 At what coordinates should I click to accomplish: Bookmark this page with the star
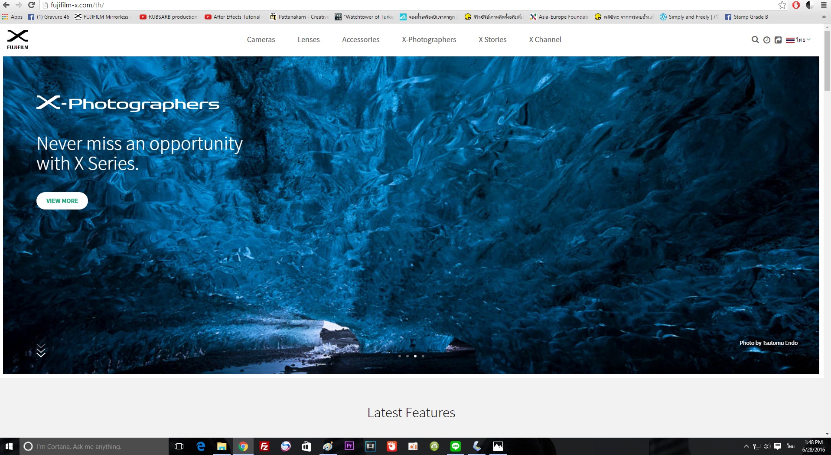tap(782, 5)
